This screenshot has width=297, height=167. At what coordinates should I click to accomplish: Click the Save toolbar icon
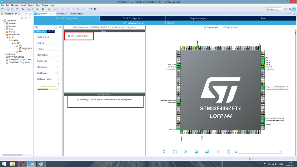click(8, 9)
